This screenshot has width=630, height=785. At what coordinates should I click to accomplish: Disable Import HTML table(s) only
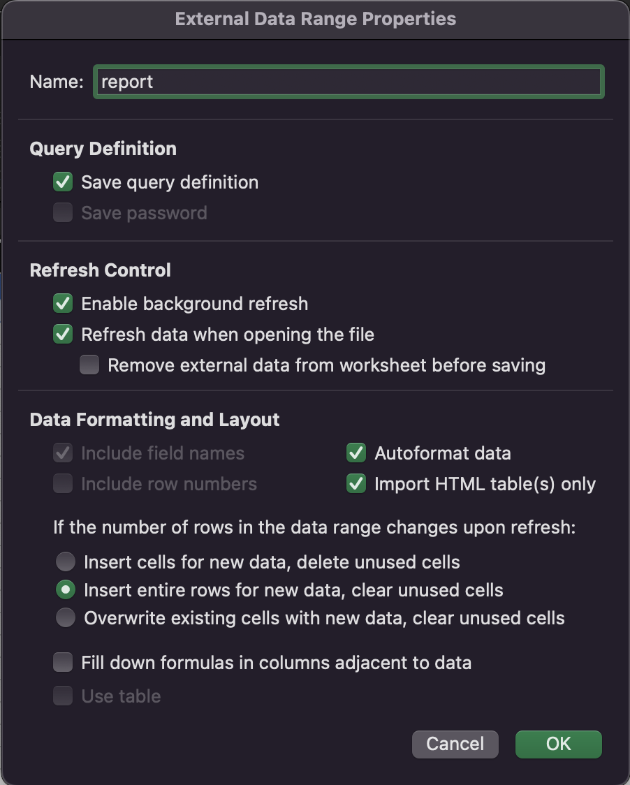point(356,483)
